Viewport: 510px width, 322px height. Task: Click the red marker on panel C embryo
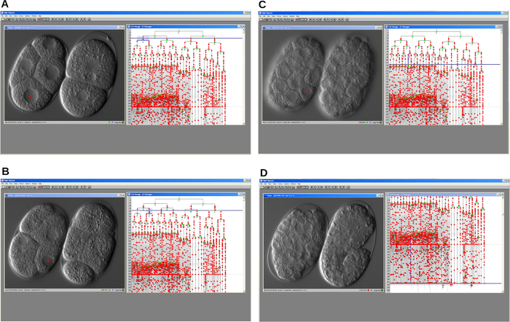[307, 91]
